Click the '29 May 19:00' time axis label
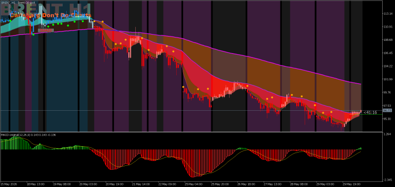This screenshot has height=187, width=395. point(351,184)
